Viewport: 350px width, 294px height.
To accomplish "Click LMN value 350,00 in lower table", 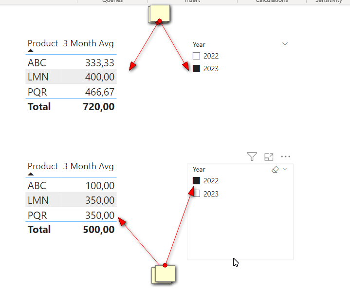I will pos(100,200).
